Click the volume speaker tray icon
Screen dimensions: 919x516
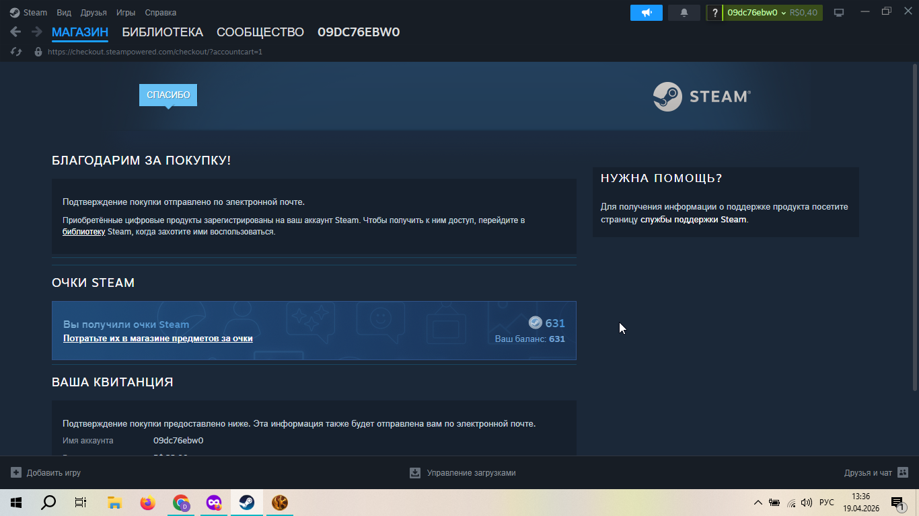point(807,503)
